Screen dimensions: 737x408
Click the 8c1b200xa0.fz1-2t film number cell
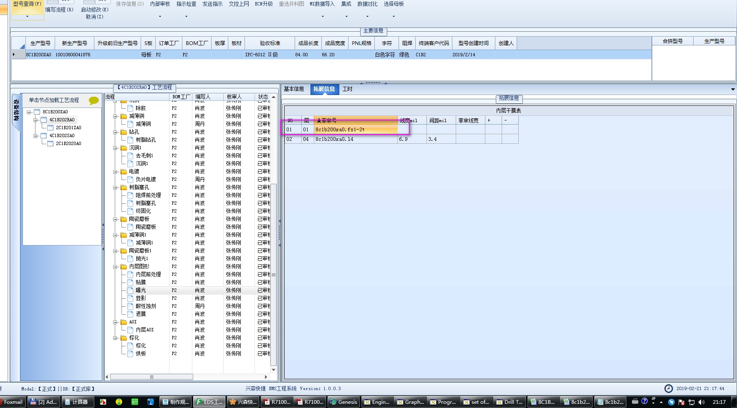356,130
